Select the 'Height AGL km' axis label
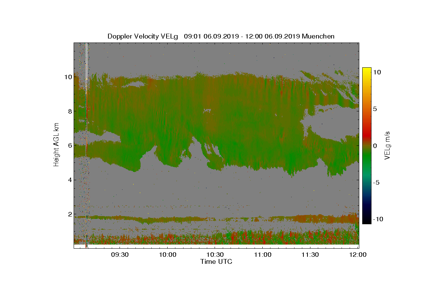This screenshot has height=296, width=444. (x=56, y=145)
